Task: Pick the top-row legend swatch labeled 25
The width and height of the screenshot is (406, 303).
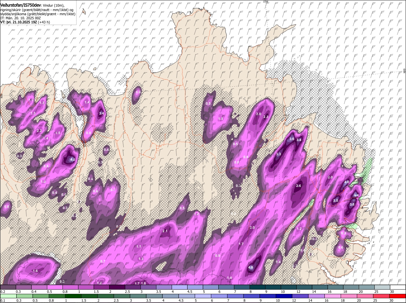Action: point(383,287)
